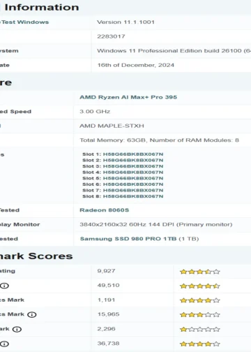
Task: Click the info icon in the 49,510 score row
Action: click(4, 286)
